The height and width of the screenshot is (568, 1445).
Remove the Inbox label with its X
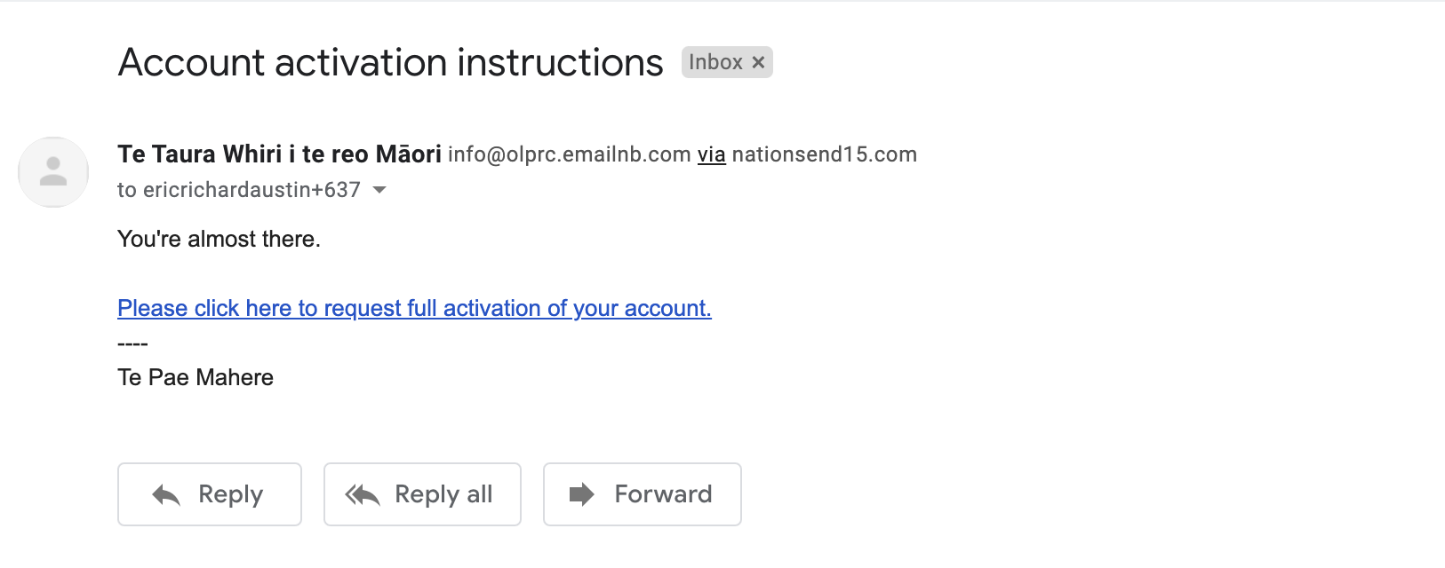click(758, 62)
